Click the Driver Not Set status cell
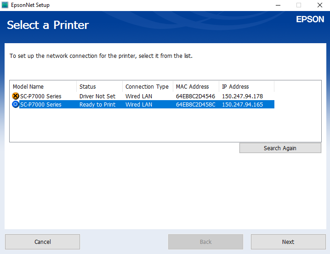The image size is (330, 254). [x=97, y=96]
